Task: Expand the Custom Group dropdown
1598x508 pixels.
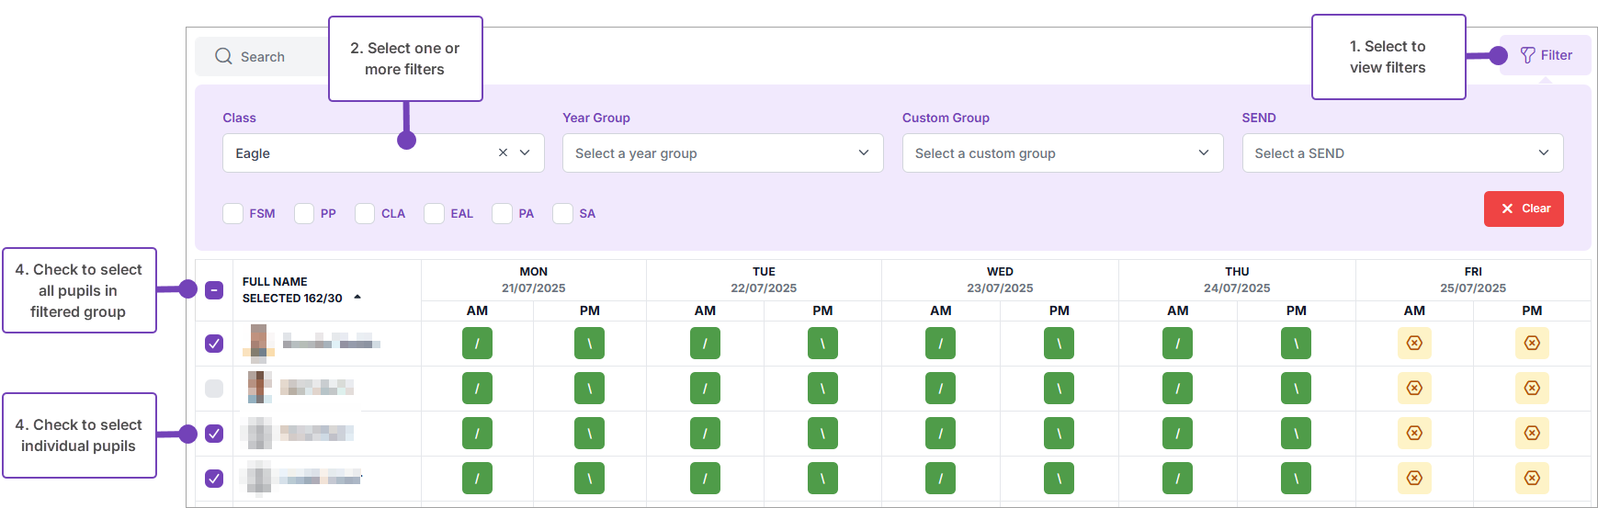Action: tap(1062, 153)
